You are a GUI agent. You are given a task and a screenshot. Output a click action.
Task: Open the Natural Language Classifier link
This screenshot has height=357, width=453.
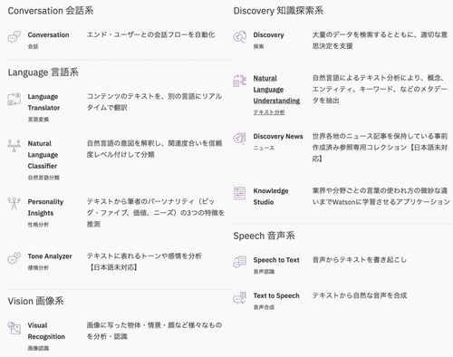(43, 155)
